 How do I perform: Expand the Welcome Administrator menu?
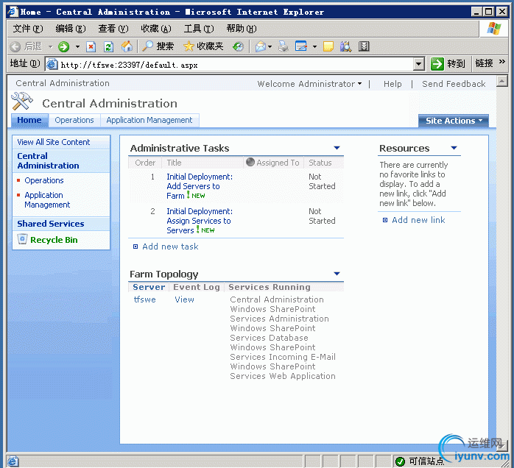pyautogui.click(x=309, y=84)
